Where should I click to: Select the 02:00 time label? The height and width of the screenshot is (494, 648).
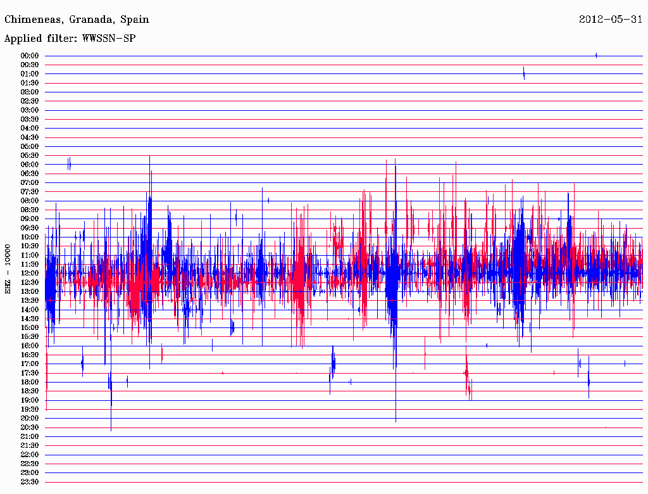coord(29,92)
